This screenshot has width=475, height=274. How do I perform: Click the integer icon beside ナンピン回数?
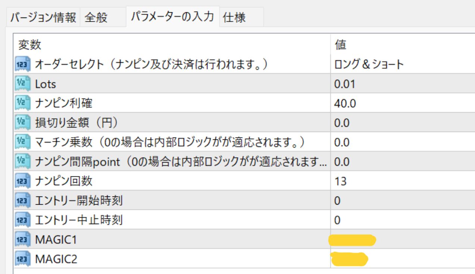[22, 181]
